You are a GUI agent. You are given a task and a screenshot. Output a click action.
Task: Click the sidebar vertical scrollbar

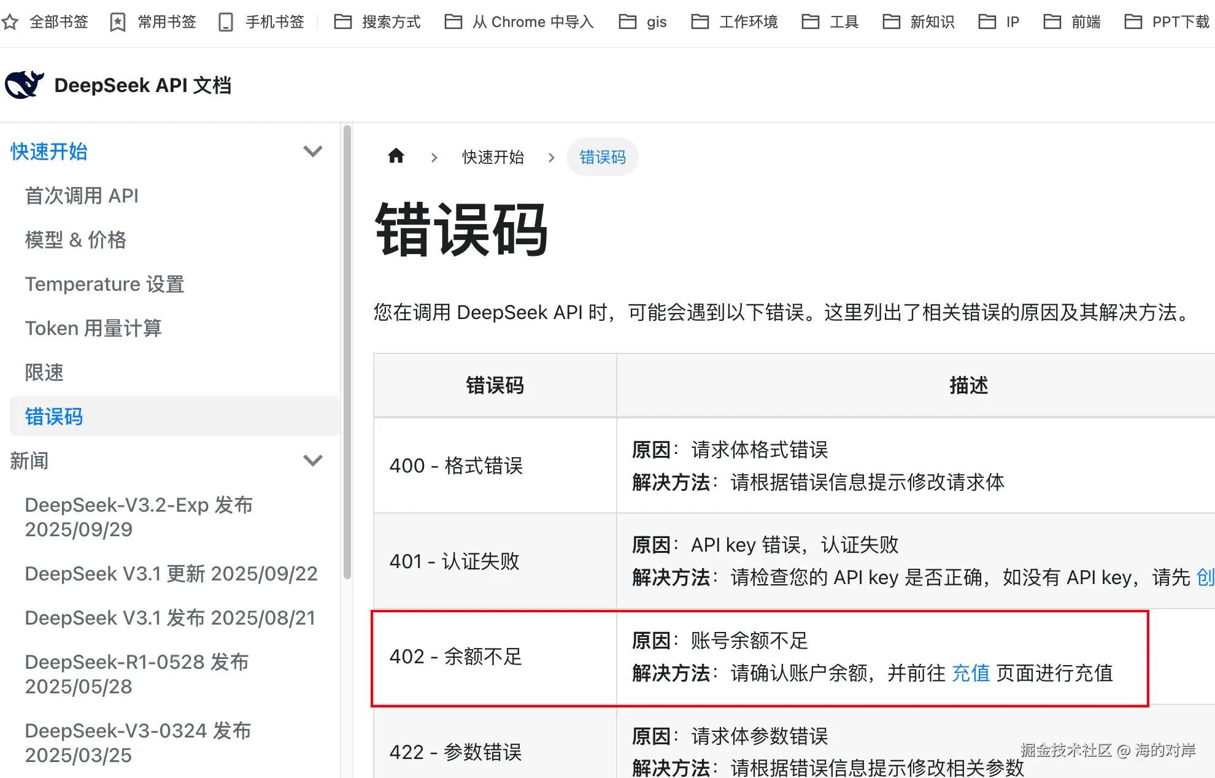coord(347,352)
